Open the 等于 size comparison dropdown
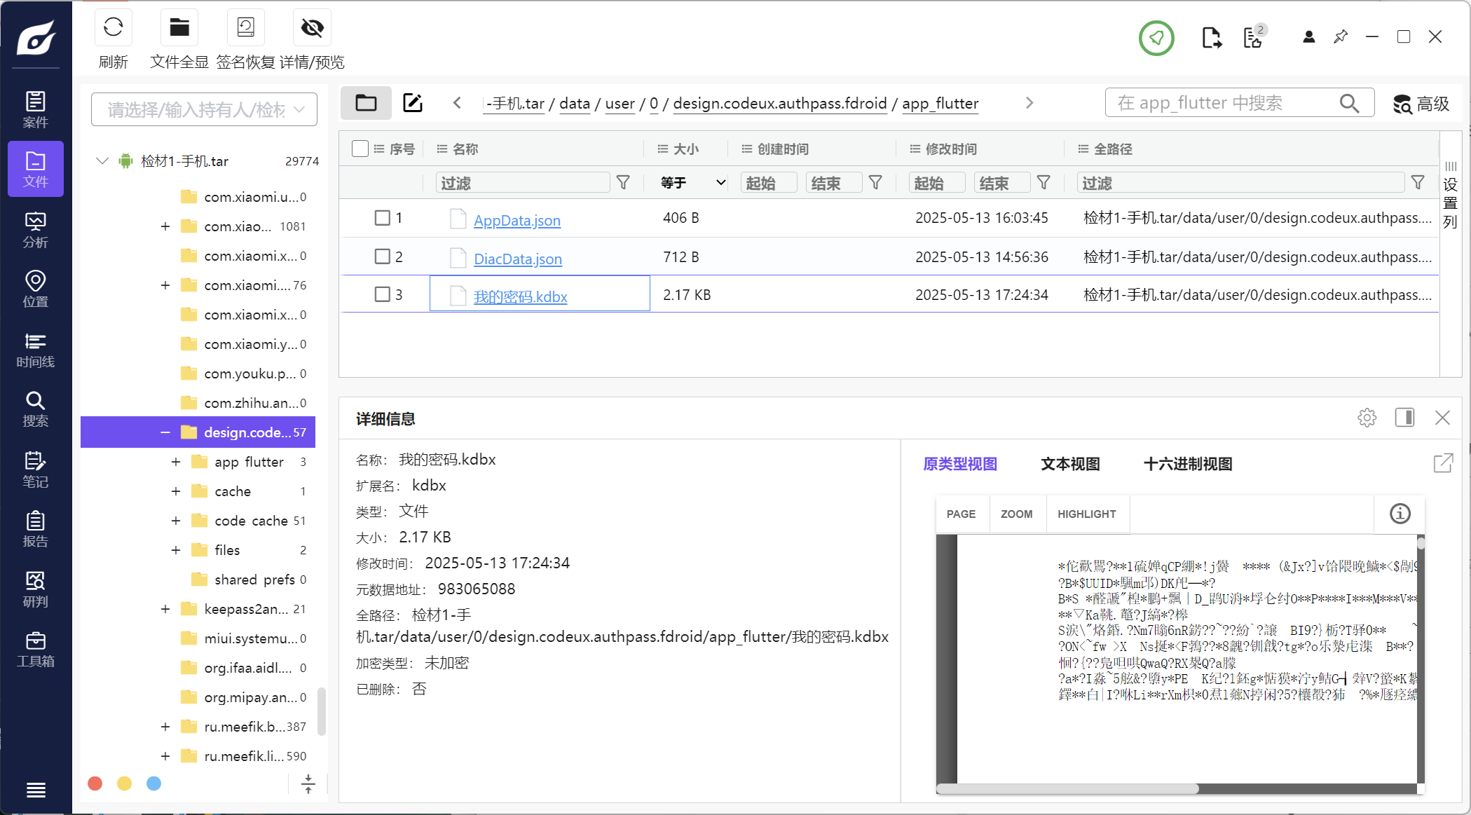The width and height of the screenshot is (1471, 815). [692, 183]
